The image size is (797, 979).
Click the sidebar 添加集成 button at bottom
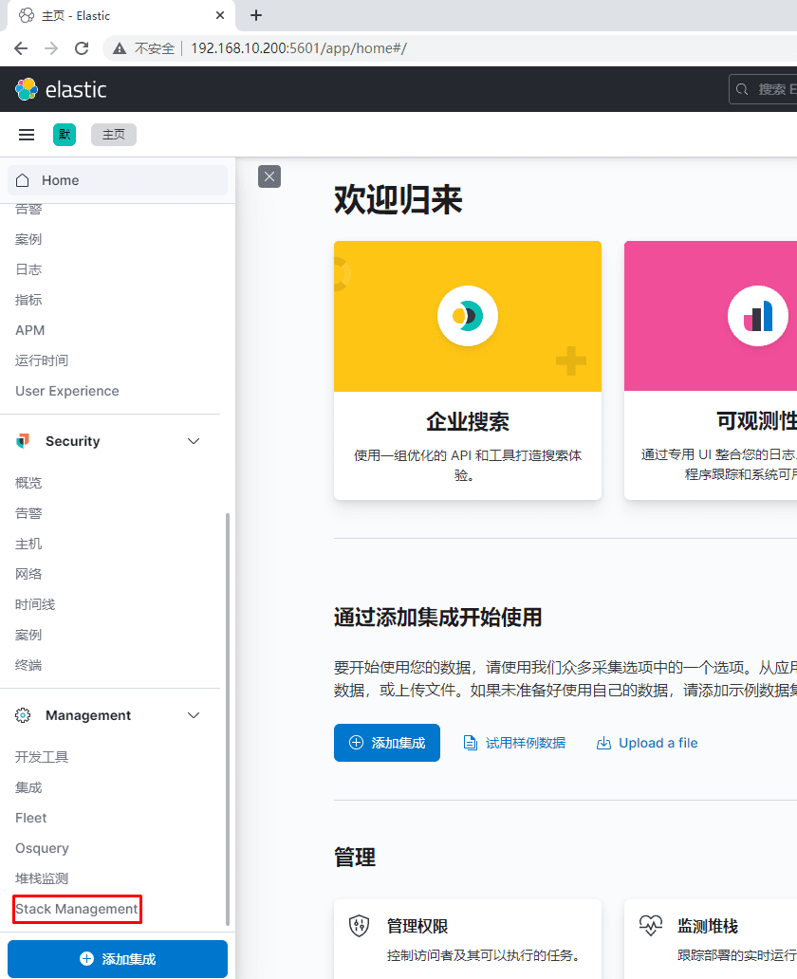[118, 959]
